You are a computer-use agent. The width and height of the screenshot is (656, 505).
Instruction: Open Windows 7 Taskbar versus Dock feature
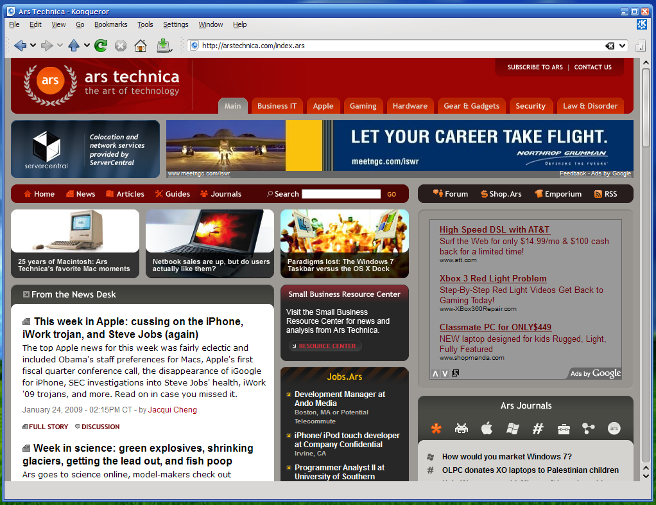point(344,244)
